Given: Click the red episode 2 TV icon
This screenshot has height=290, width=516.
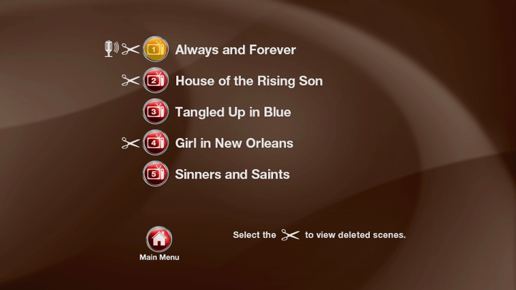Looking at the screenshot, I should pyautogui.click(x=156, y=80).
